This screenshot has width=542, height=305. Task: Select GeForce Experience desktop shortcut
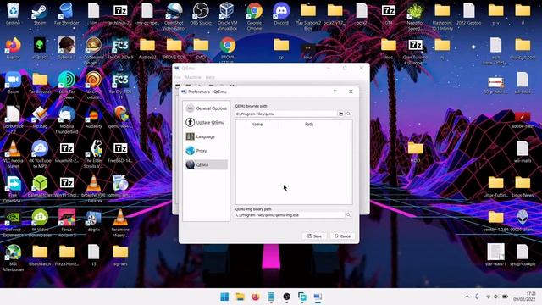coord(14,224)
